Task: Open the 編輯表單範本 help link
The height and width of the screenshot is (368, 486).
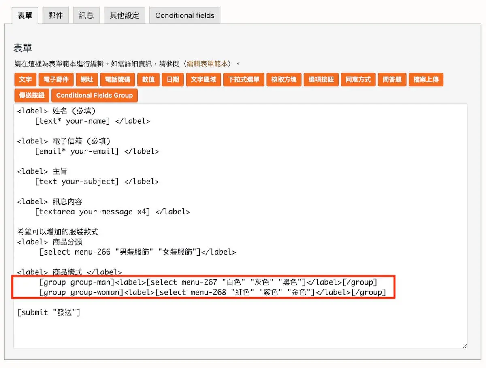Action: click(207, 64)
